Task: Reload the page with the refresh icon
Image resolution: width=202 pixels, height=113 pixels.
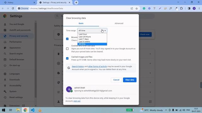Action: coord(13,8)
